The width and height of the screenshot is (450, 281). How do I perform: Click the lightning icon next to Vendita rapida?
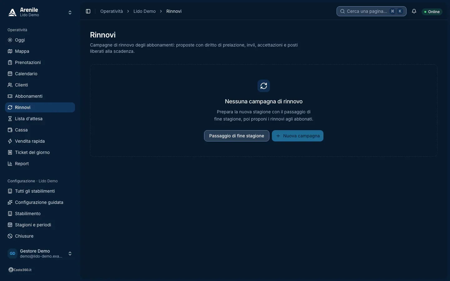coord(10,141)
